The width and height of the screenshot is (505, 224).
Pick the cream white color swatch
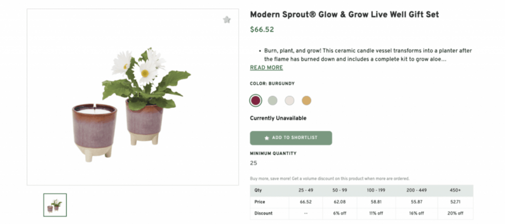[x=289, y=100]
